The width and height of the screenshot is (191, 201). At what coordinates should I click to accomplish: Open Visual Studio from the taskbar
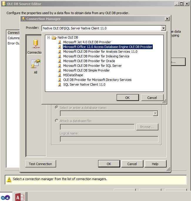click(x=5, y=197)
